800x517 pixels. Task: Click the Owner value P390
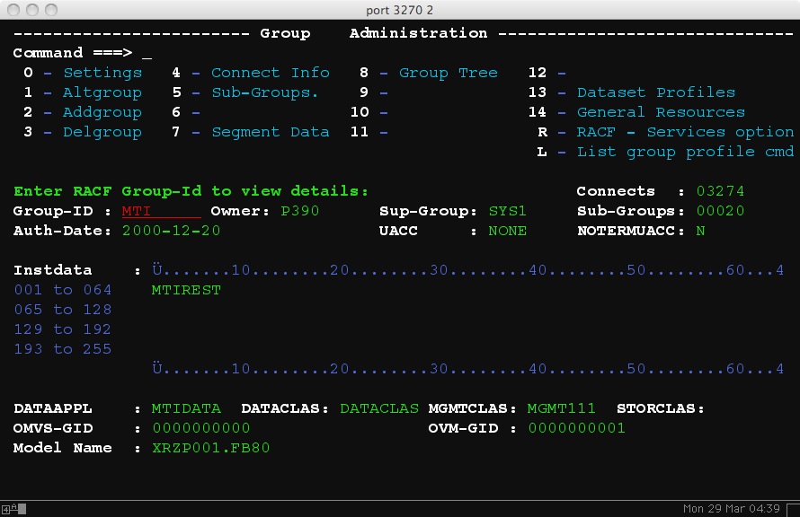point(299,211)
